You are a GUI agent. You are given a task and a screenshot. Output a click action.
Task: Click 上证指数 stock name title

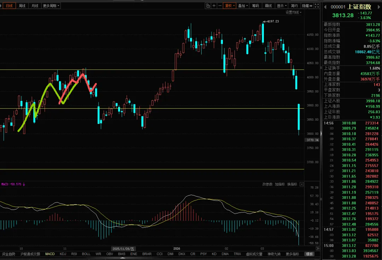[359, 7]
